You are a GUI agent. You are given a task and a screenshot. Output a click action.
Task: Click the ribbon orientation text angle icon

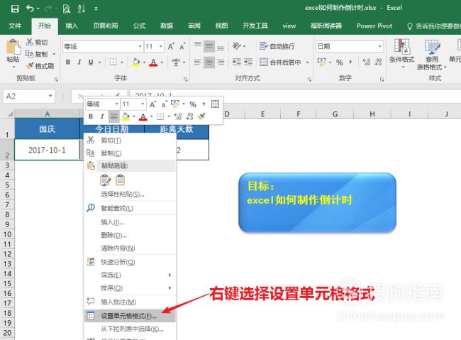(x=237, y=46)
